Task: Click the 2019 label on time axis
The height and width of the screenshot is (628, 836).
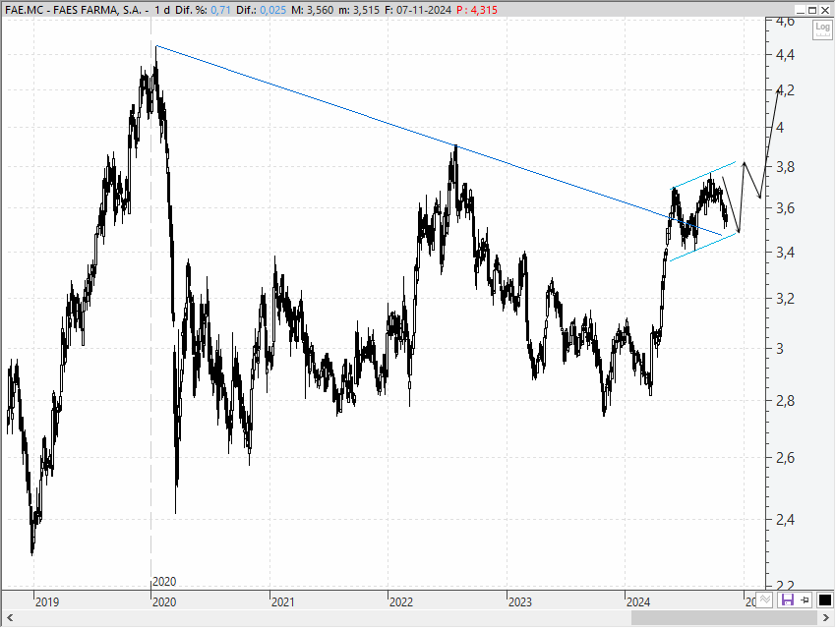Action: (x=47, y=601)
